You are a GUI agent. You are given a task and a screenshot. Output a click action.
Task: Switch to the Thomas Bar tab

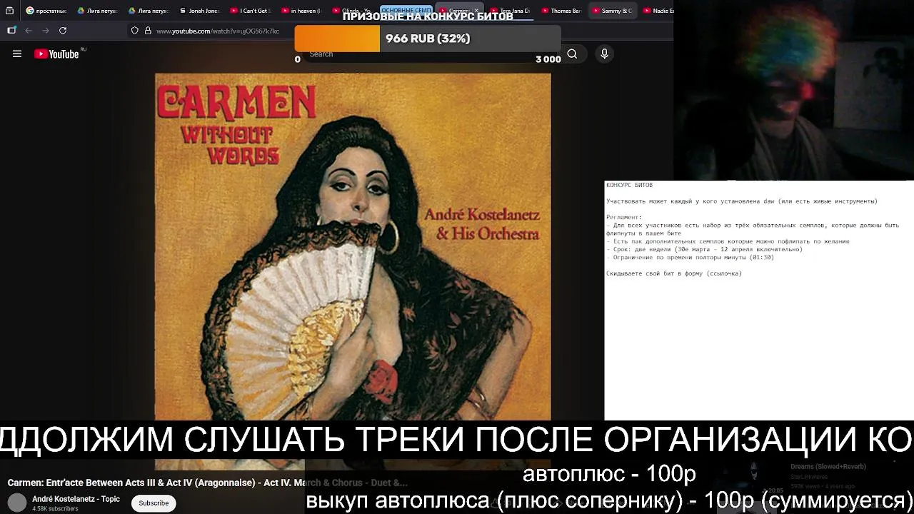[561, 11]
